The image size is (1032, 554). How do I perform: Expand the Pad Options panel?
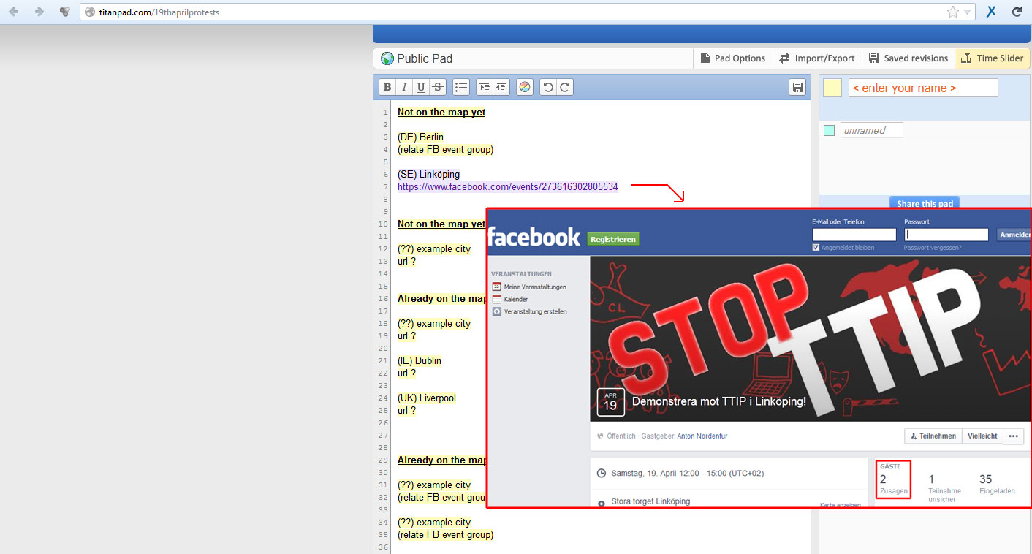pos(732,58)
